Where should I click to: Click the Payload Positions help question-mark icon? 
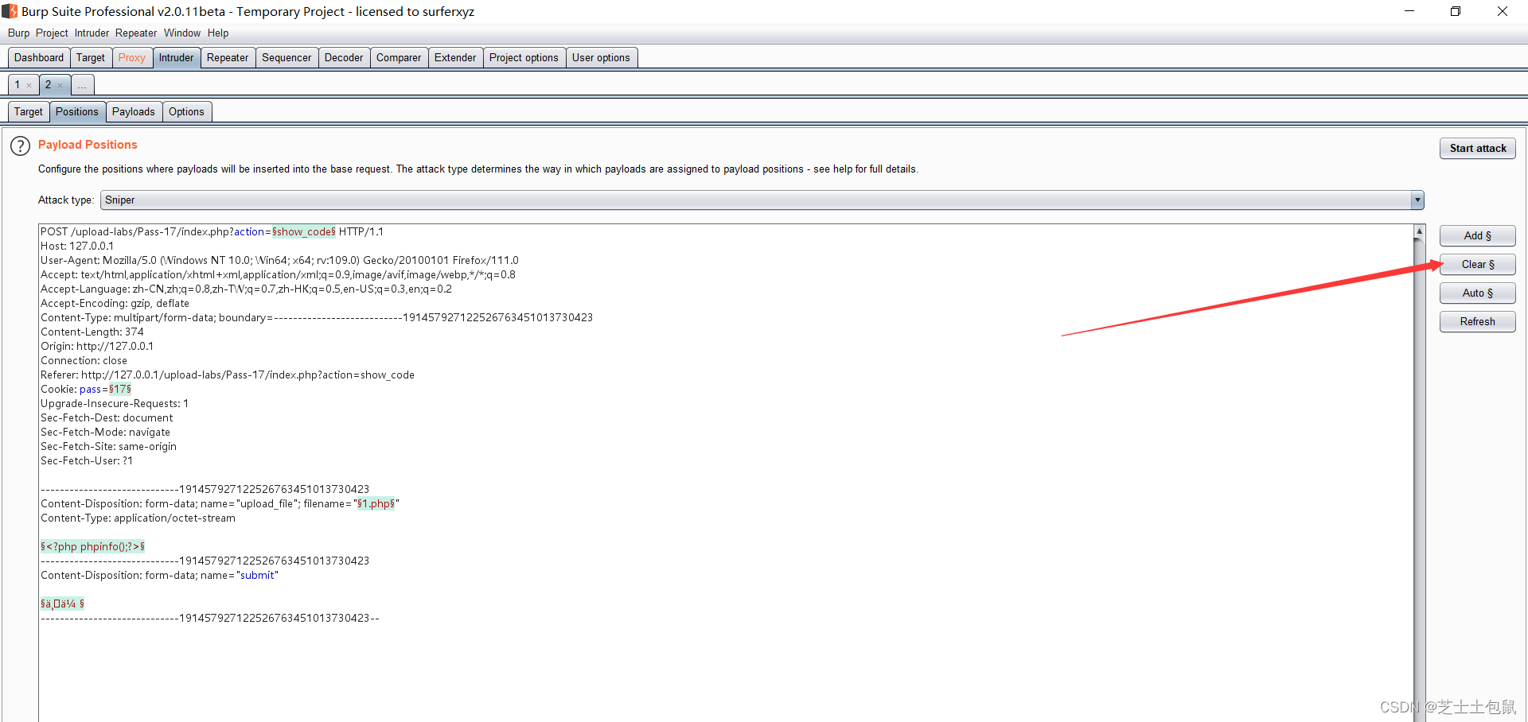(20, 146)
